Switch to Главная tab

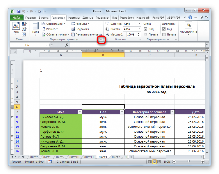pyautogui.click(x=30, y=18)
